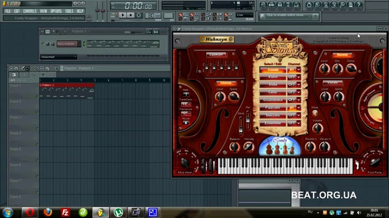The height and width of the screenshot is (218, 389).
Task: Open the piano roll toolbar icon
Action: click(280, 5)
